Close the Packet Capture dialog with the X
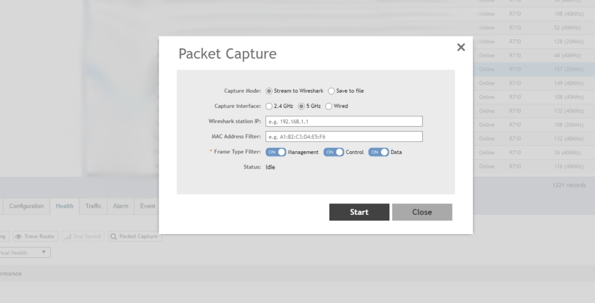Viewport: 595px width, 303px height. (461, 48)
